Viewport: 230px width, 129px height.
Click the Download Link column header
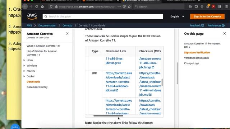click(116, 51)
